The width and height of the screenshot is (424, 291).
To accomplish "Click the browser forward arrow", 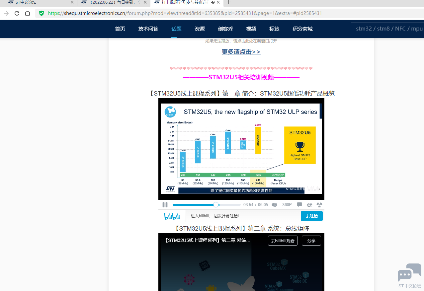I will (x=6, y=13).
